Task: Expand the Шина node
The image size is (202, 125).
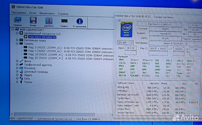Action: [17, 61]
